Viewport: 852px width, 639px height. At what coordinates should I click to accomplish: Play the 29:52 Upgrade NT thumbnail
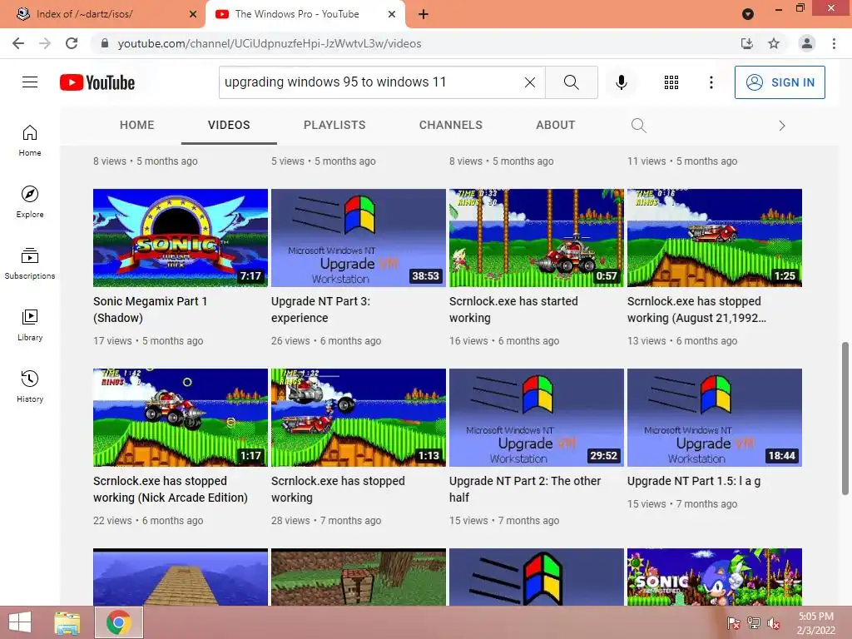[537, 418]
